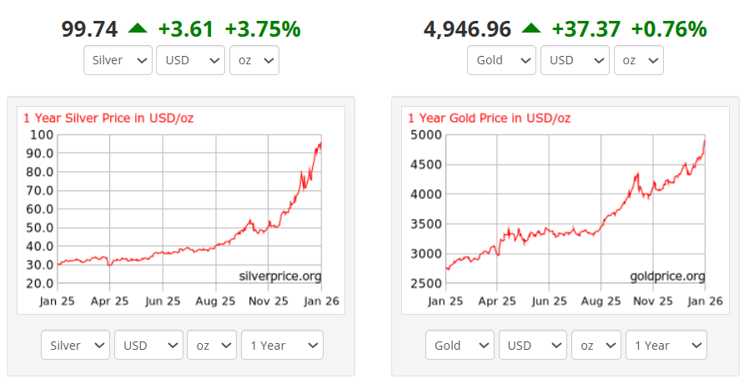Open the top USD dropdown above silver chart

[190, 60]
